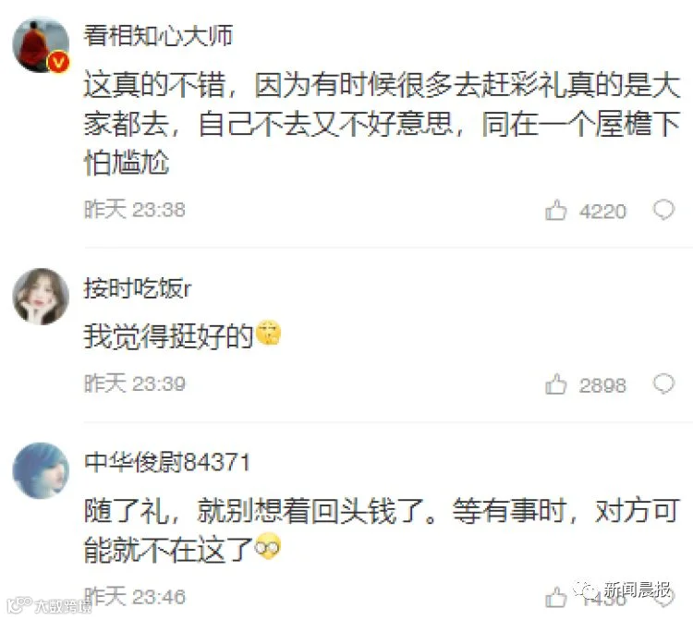The width and height of the screenshot is (693, 620).
Task: Reply to the comment with 2898 likes
Action: (x=663, y=383)
